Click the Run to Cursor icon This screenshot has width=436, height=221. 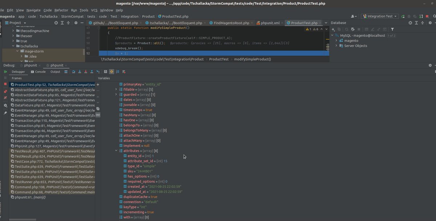tap(98, 72)
